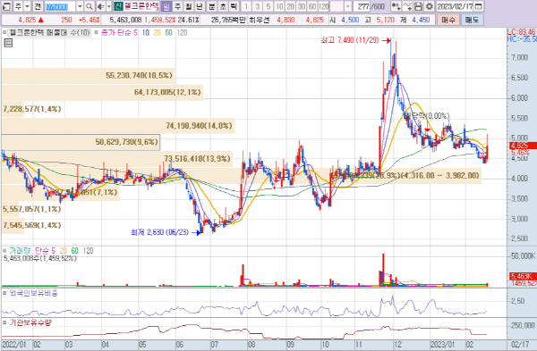Choose the 3 interval button
537x351 pixels.
click(257, 6)
